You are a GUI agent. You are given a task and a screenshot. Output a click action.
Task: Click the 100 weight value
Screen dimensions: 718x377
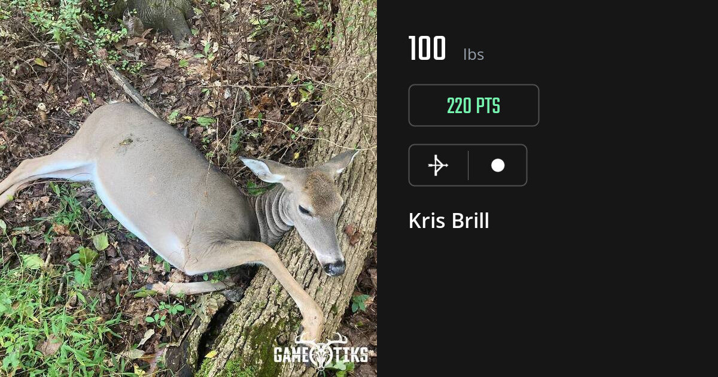(x=427, y=49)
